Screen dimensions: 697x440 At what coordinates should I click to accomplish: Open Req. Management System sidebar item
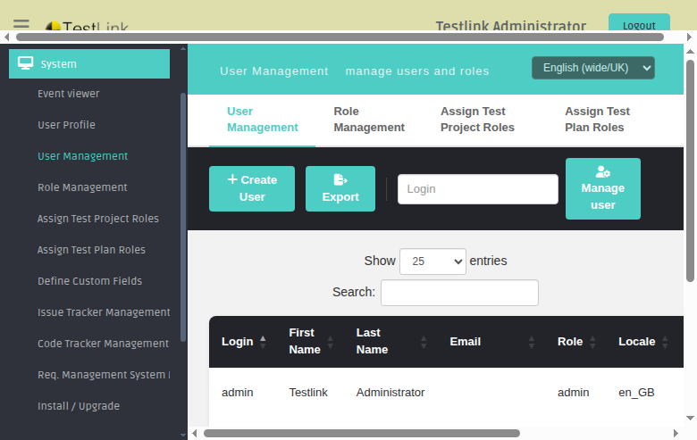click(x=104, y=375)
